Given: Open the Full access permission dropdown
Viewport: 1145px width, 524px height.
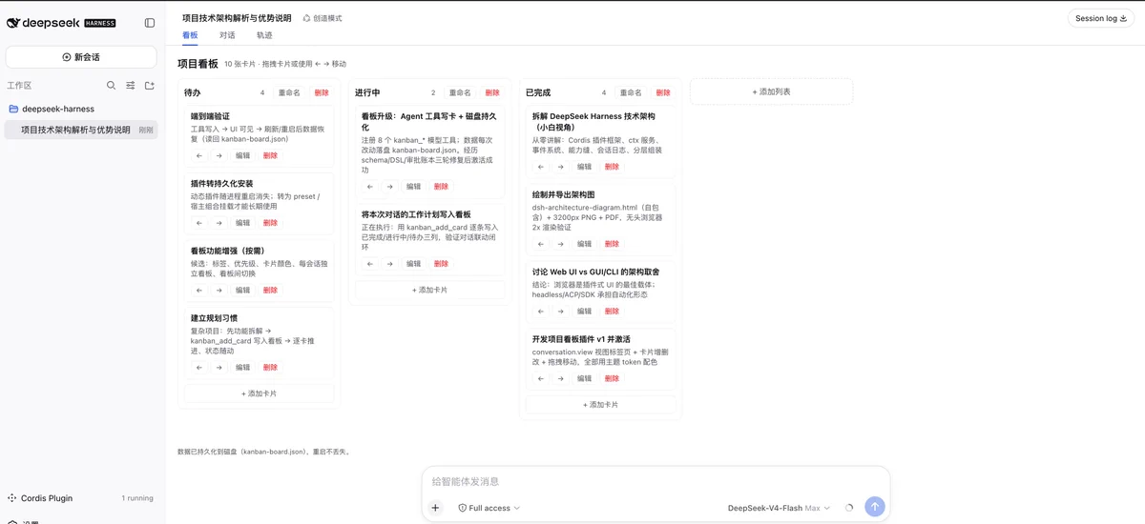Looking at the screenshot, I should (489, 508).
